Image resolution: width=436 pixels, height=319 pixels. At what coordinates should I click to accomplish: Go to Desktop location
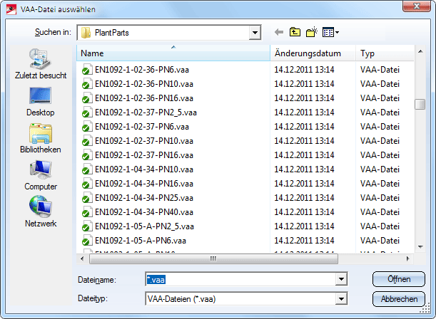41,102
